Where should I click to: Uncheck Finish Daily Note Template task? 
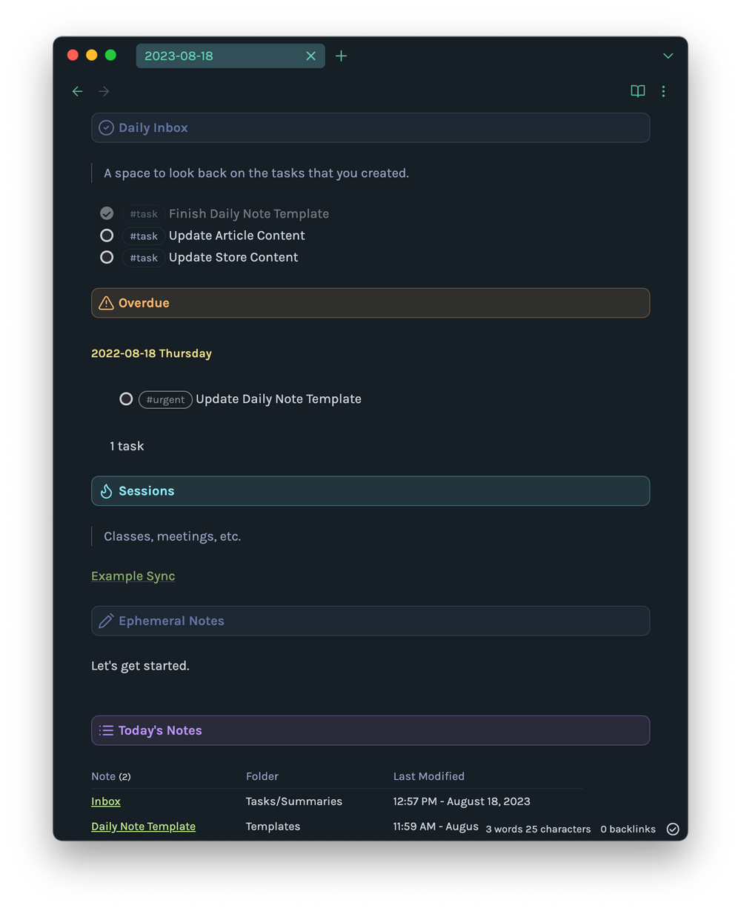(x=107, y=213)
